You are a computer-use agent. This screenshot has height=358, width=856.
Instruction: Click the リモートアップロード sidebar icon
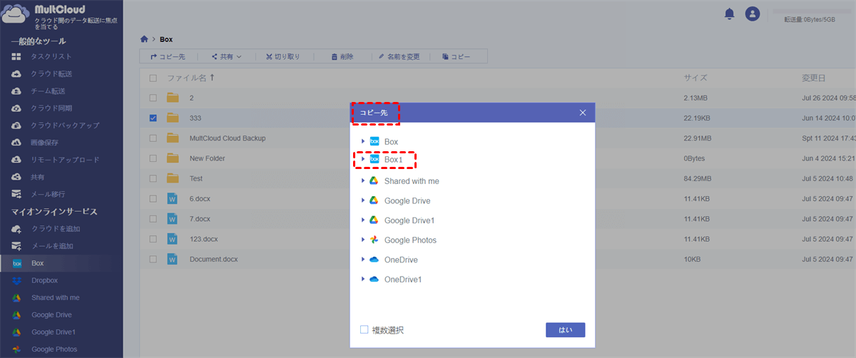click(16, 160)
